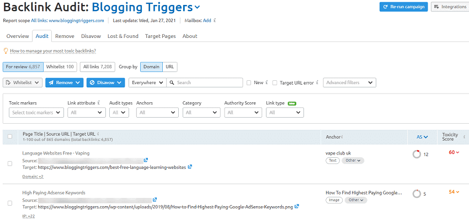Click info icon beside Anchor column header
The width and height of the screenshot is (469, 221).
(x=342, y=137)
